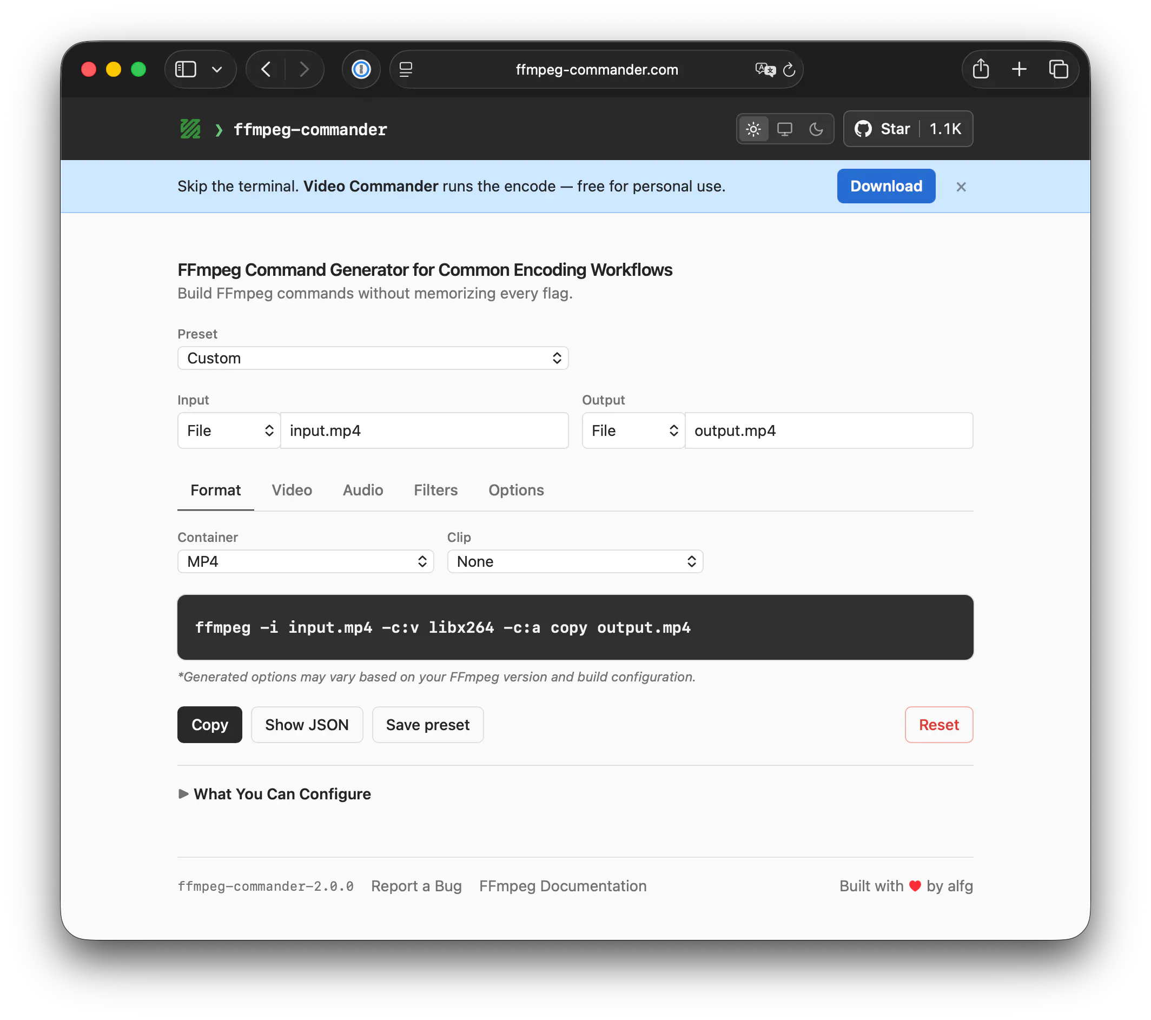Click the Show JSON button
This screenshot has width=1151, height=1020.
(307, 725)
